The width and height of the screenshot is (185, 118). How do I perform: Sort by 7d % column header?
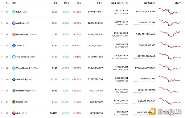(79, 3)
